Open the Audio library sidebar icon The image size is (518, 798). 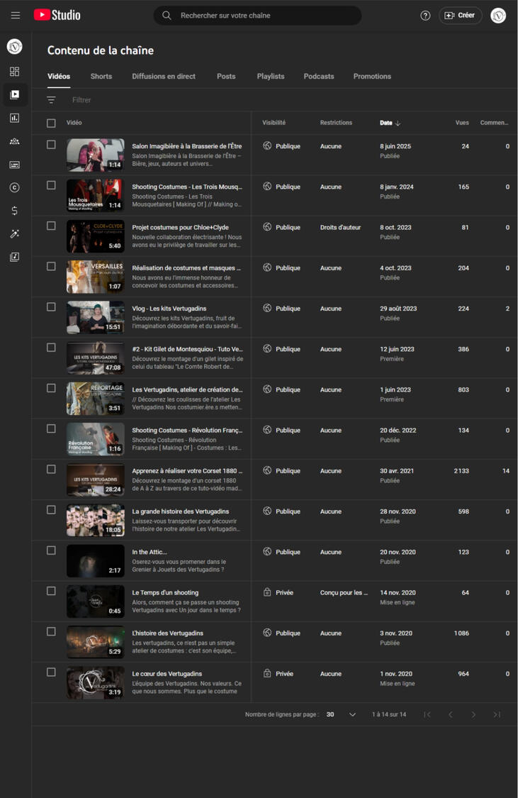coord(14,257)
